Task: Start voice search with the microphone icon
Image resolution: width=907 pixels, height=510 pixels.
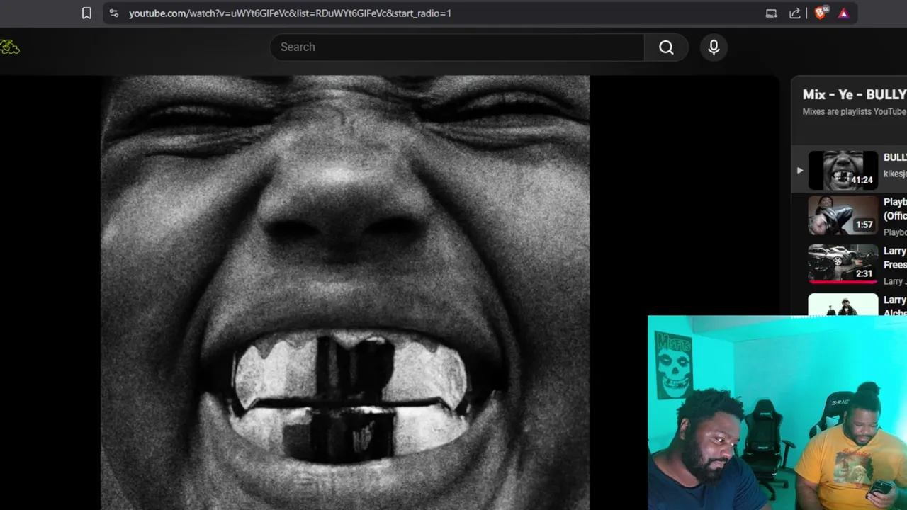Action: [714, 47]
